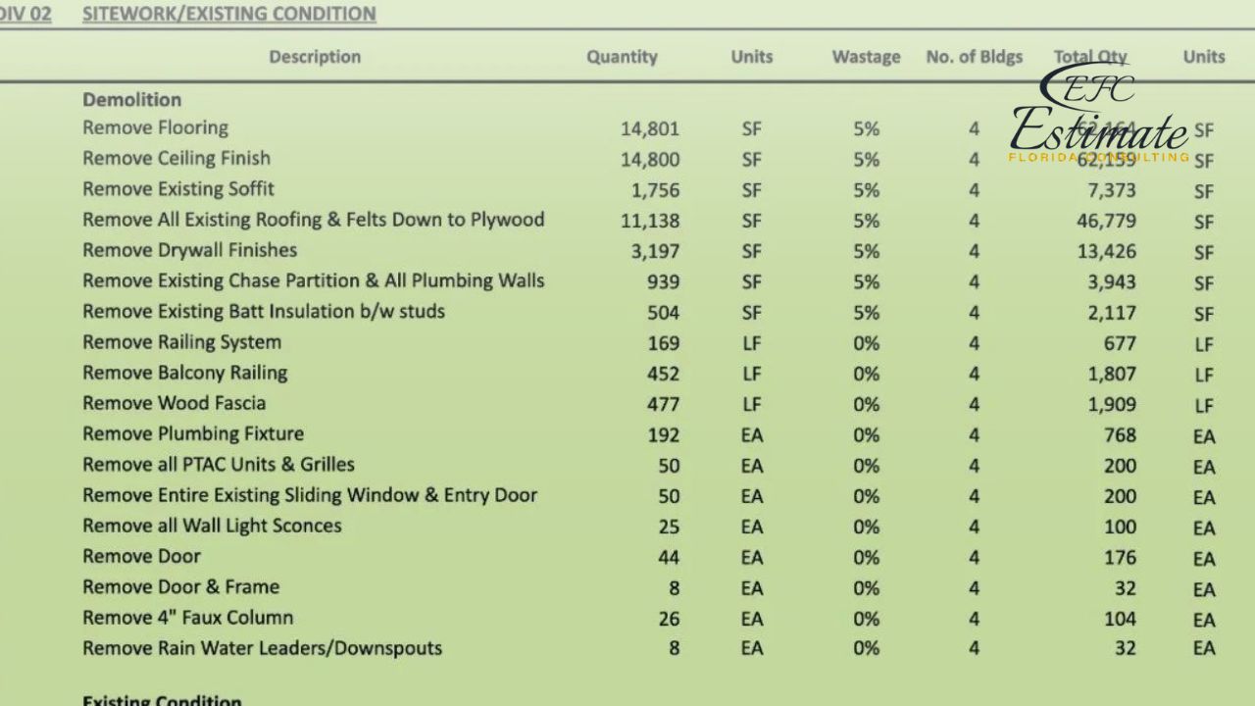Click total quantity 7,373
Image resolution: width=1255 pixels, height=706 pixels.
[x=1112, y=189]
